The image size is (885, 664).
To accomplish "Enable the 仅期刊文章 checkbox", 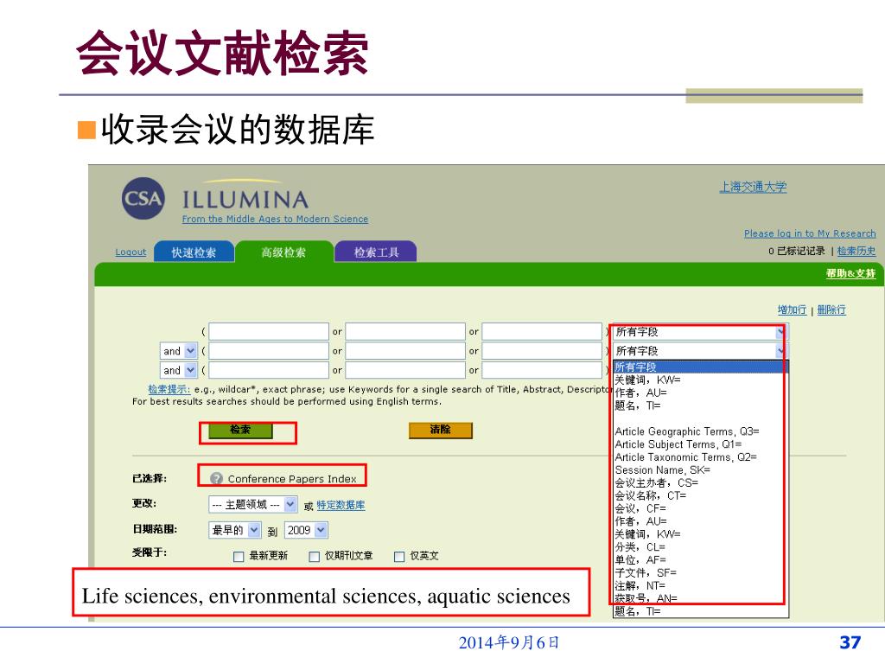I will 315,557.
